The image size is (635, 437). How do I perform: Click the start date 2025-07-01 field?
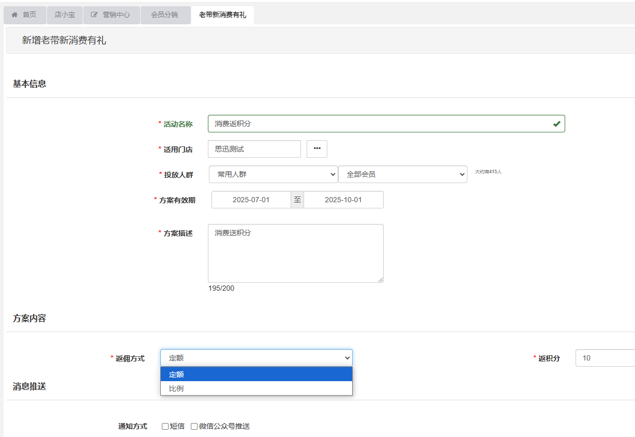[x=251, y=200]
